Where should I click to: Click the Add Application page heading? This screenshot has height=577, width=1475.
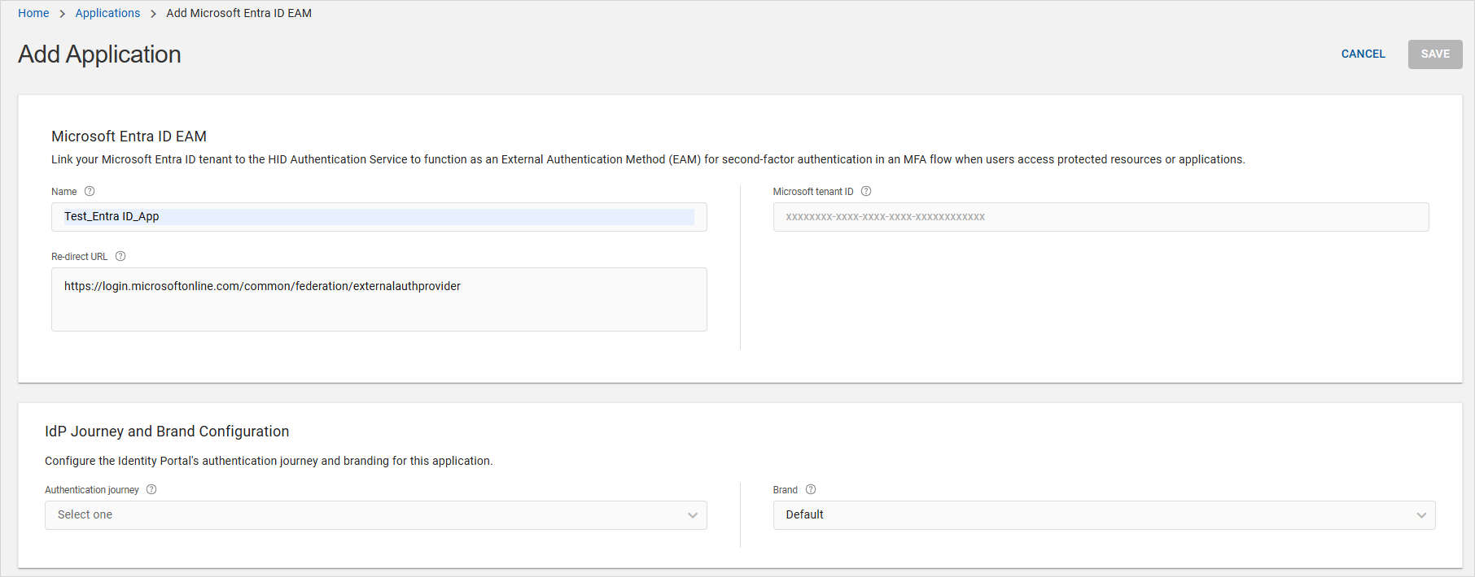coord(99,54)
